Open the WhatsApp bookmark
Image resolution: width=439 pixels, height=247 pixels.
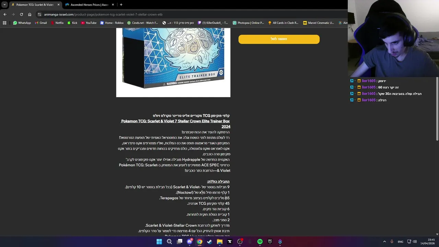tap(22, 23)
